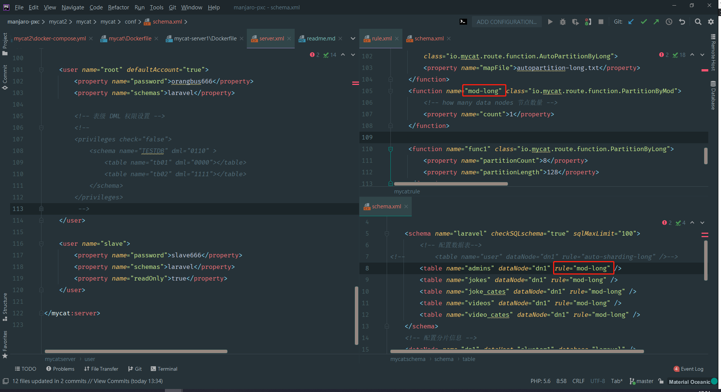
Task: Start debugging with the bug icon
Action: point(562,22)
